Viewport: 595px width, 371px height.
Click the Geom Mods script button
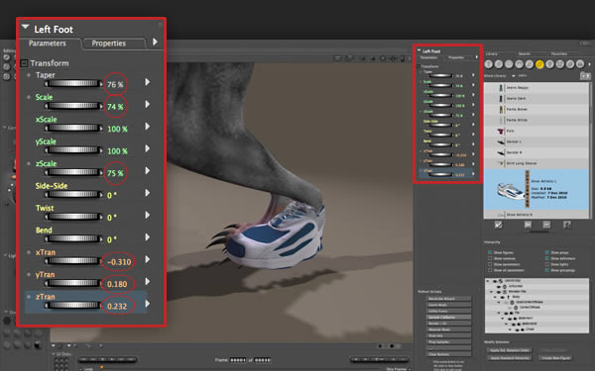pos(448,305)
